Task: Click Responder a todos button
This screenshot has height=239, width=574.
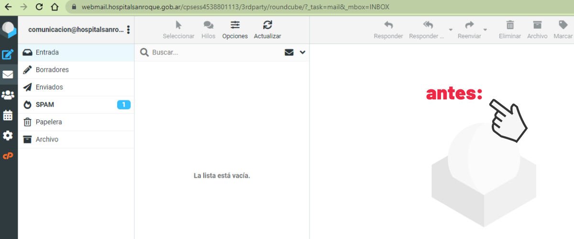Action: point(427,30)
